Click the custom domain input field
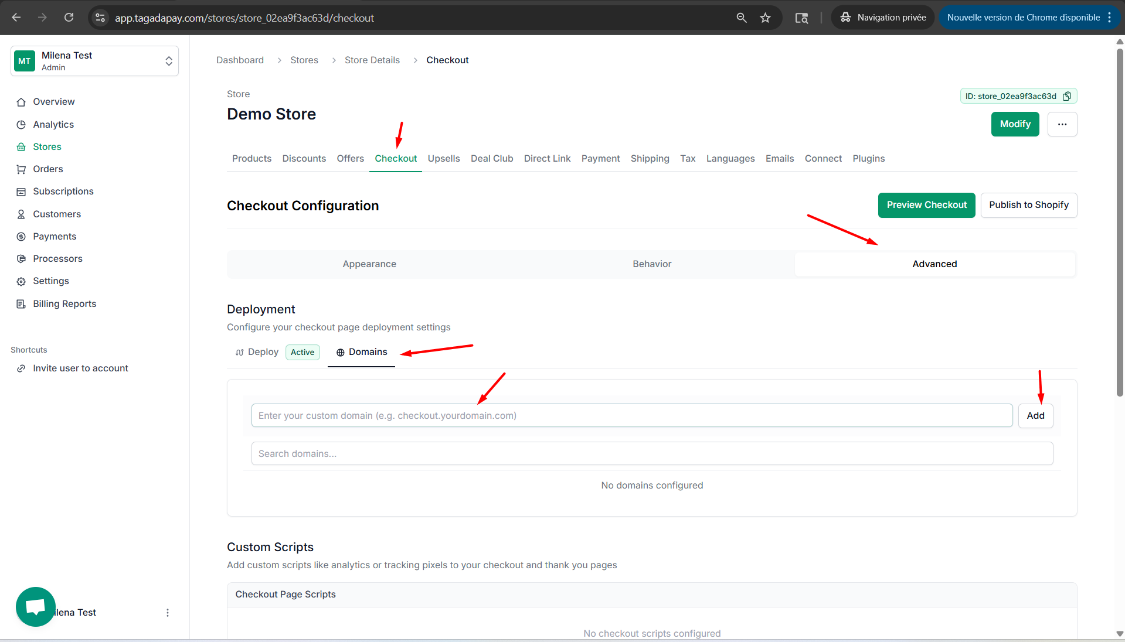Screen dimensions: 1125x642 coord(632,415)
